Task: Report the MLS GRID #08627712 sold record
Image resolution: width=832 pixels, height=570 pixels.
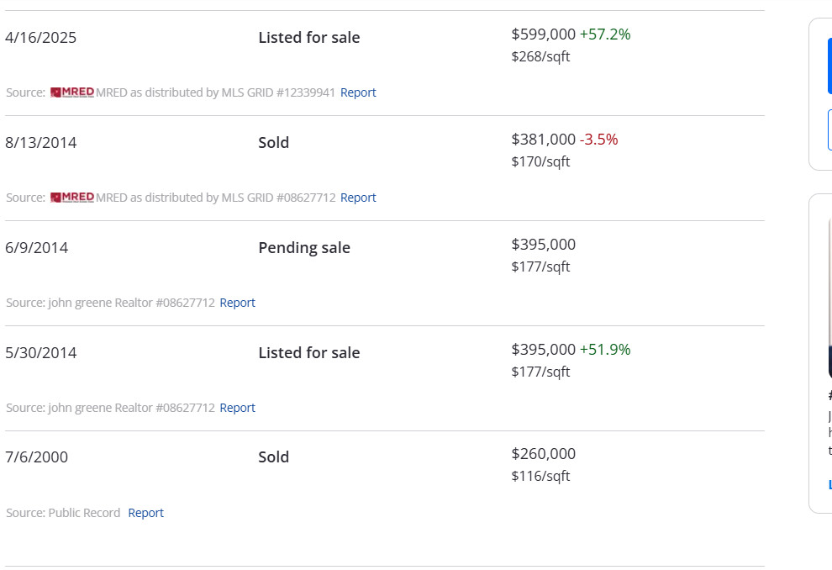Action: (358, 198)
